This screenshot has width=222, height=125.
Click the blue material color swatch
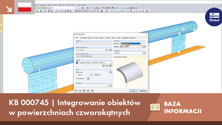pos(77,63)
